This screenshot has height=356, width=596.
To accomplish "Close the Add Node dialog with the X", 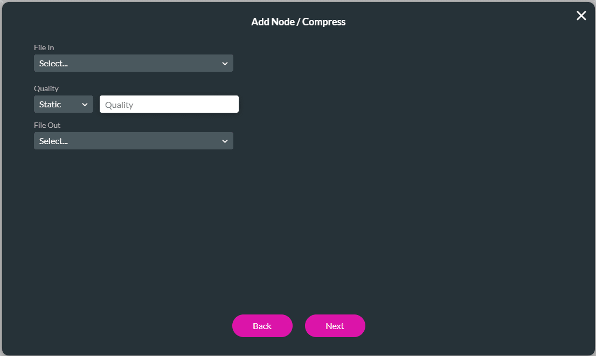I will [x=581, y=16].
